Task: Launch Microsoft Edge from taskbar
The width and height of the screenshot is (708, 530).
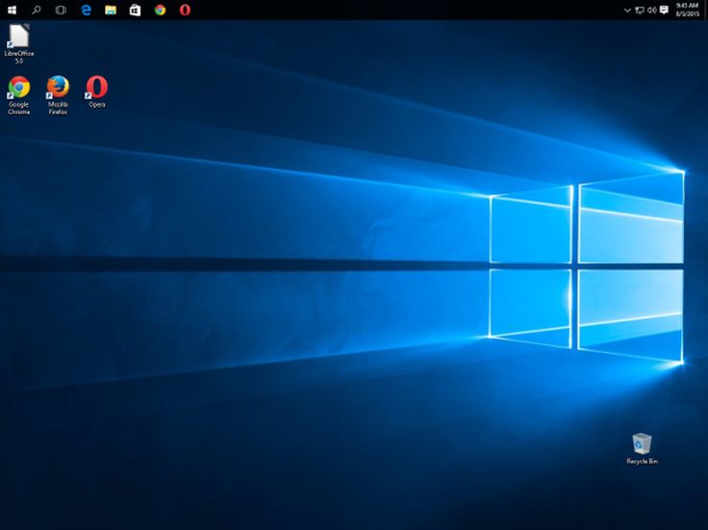Action: (x=86, y=10)
